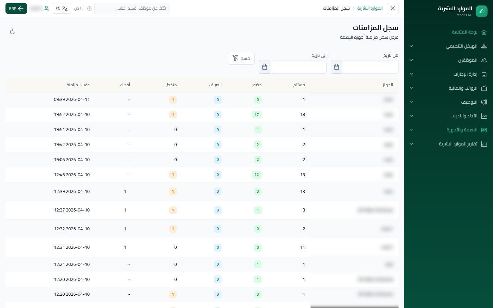Click the وقت المزامنة column header
493x308 pixels.
[x=78, y=85]
